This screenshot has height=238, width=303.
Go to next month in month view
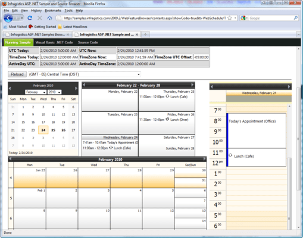pyautogui.click(x=204, y=159)
